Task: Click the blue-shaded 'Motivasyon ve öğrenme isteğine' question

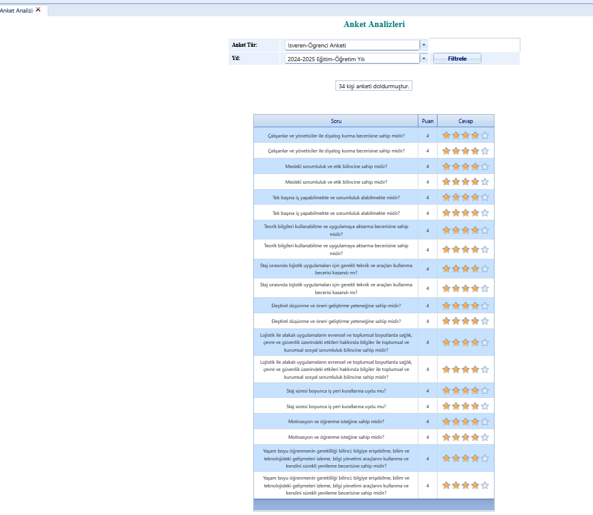Action: point(336,421)
